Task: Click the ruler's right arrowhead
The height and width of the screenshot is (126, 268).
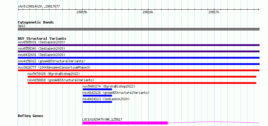Action: click(259, 10)
